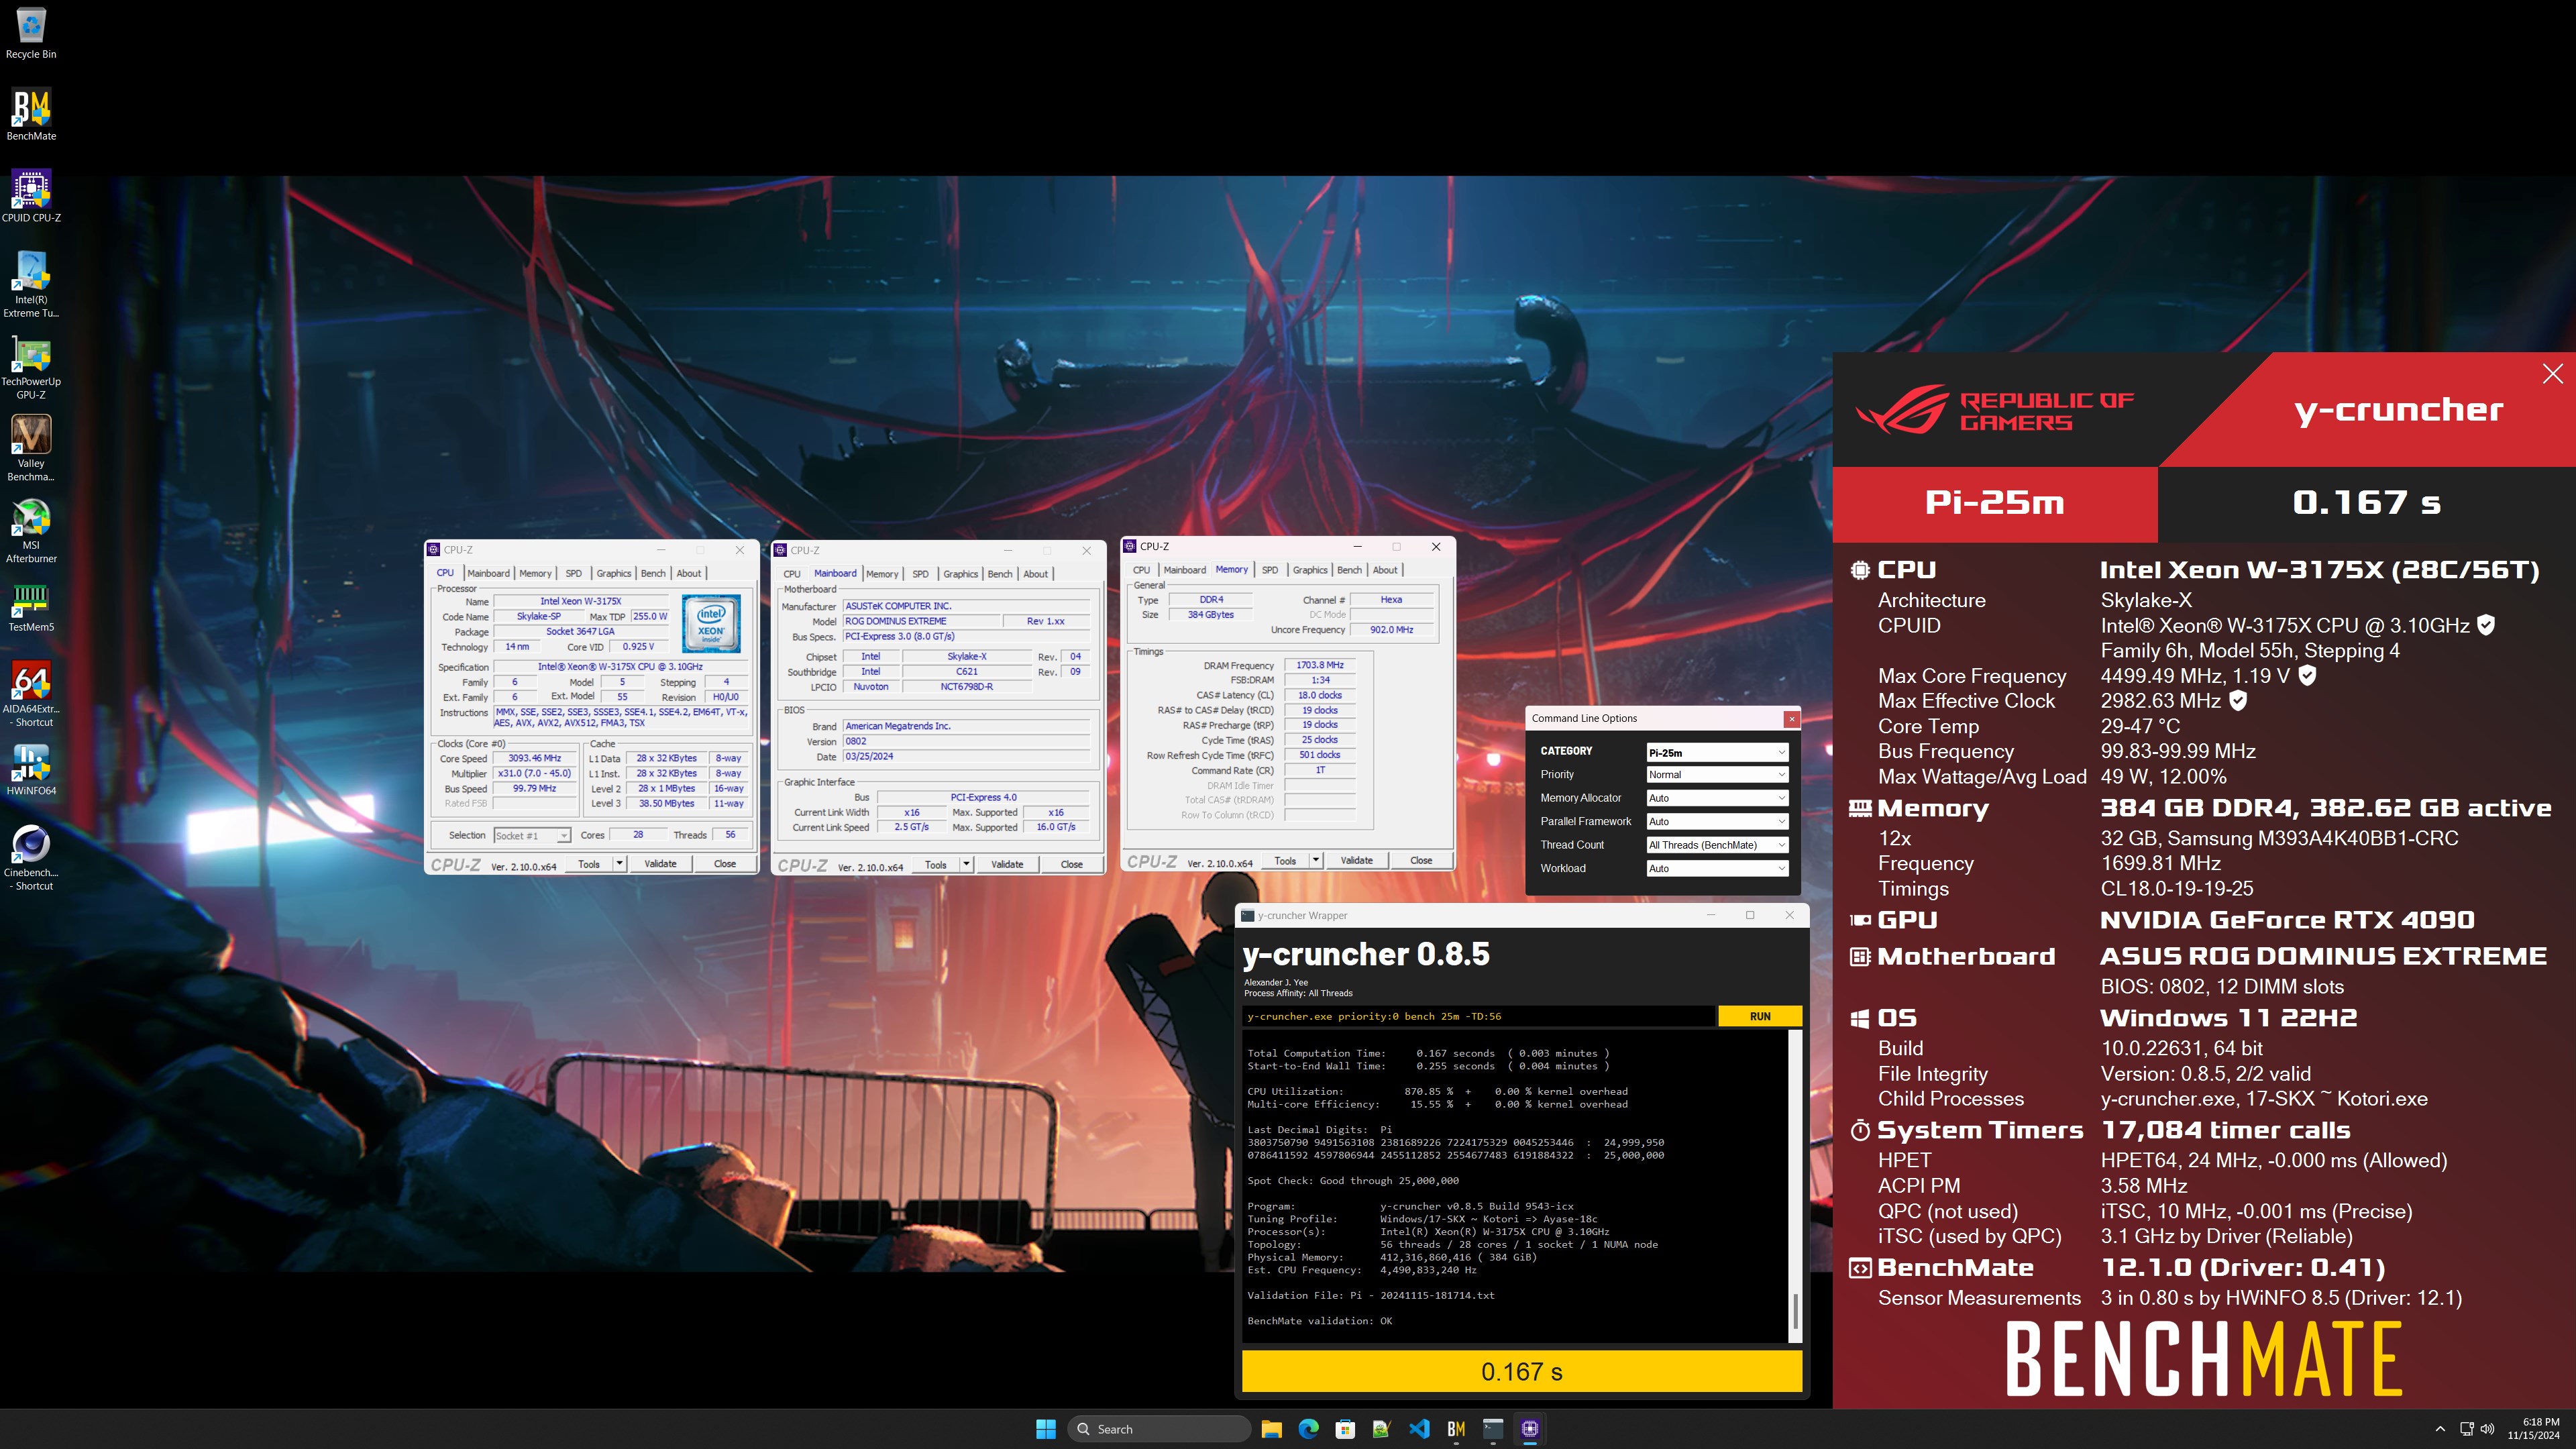
Task: Open BenchMate desktop shortcut
Action: click(31, 115)
